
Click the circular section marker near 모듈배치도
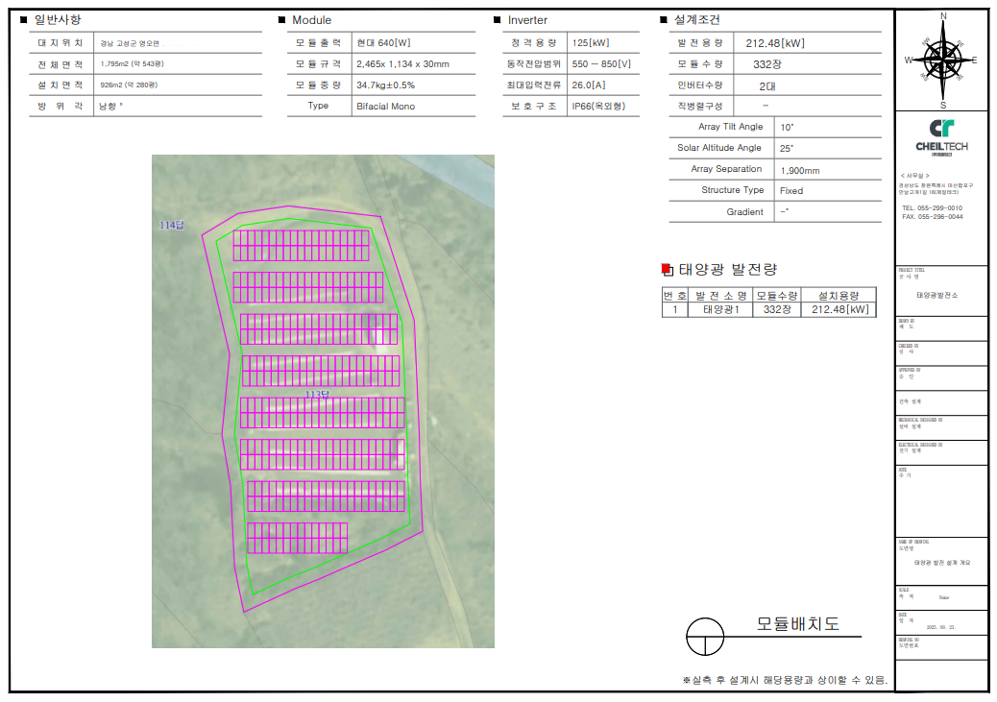[704, 636]
